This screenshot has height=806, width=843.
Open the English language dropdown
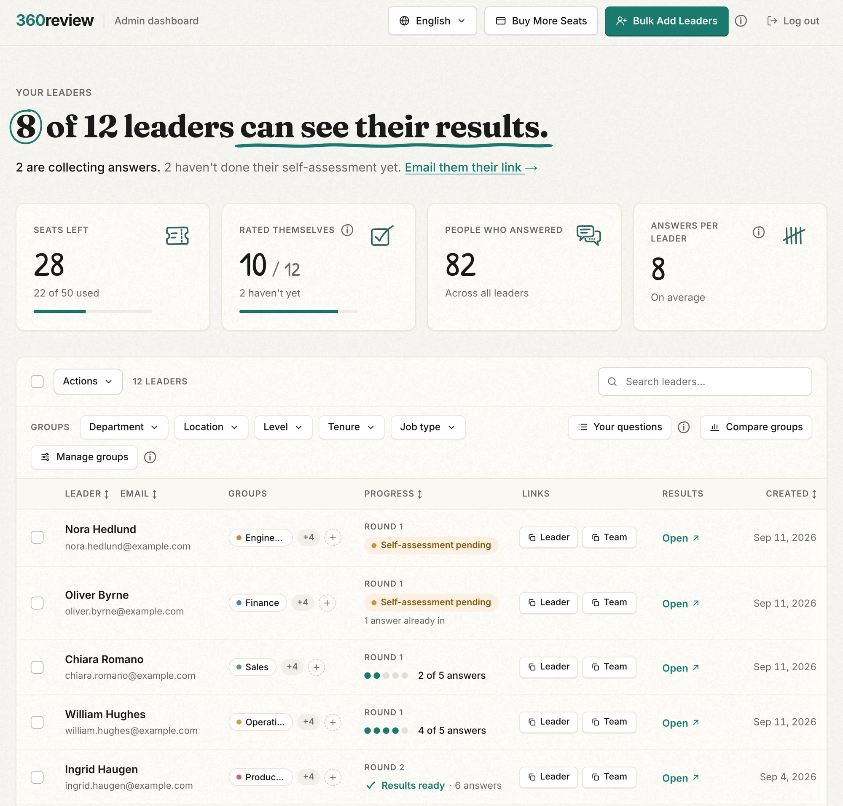[432, 21]
